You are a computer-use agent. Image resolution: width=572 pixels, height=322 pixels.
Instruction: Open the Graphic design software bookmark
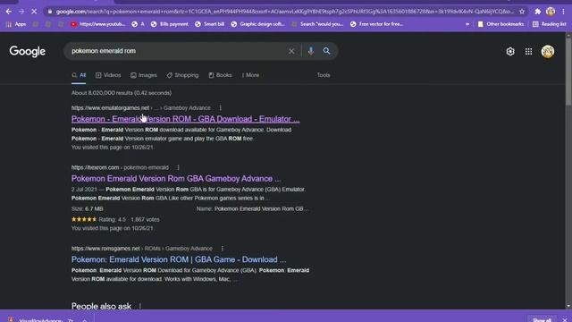[258, 24]
